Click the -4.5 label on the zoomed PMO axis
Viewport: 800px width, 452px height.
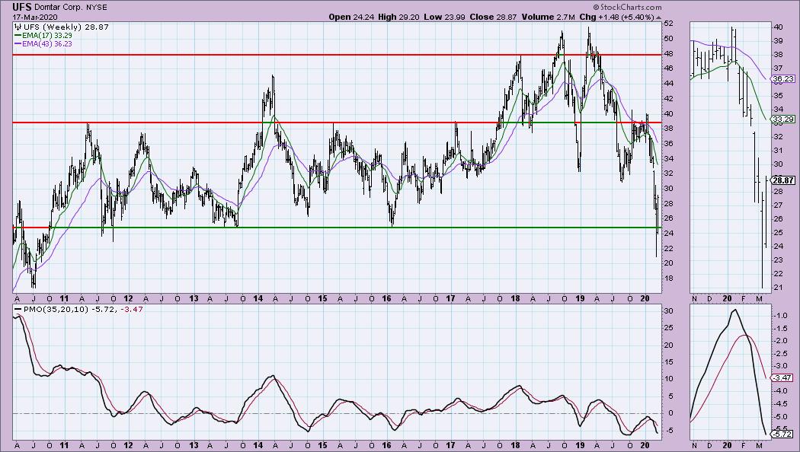coord(780,404)
